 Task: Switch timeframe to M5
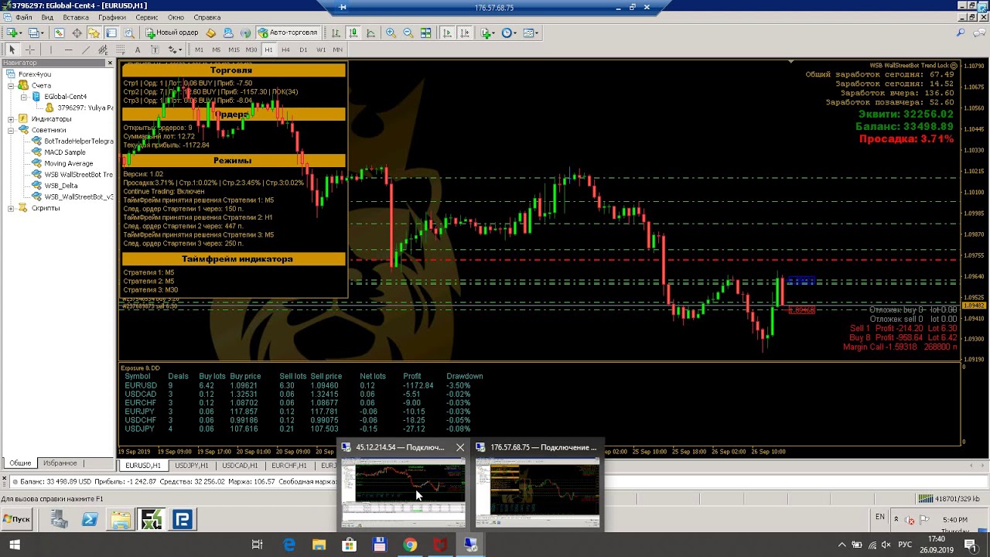(x=216, y=50)
